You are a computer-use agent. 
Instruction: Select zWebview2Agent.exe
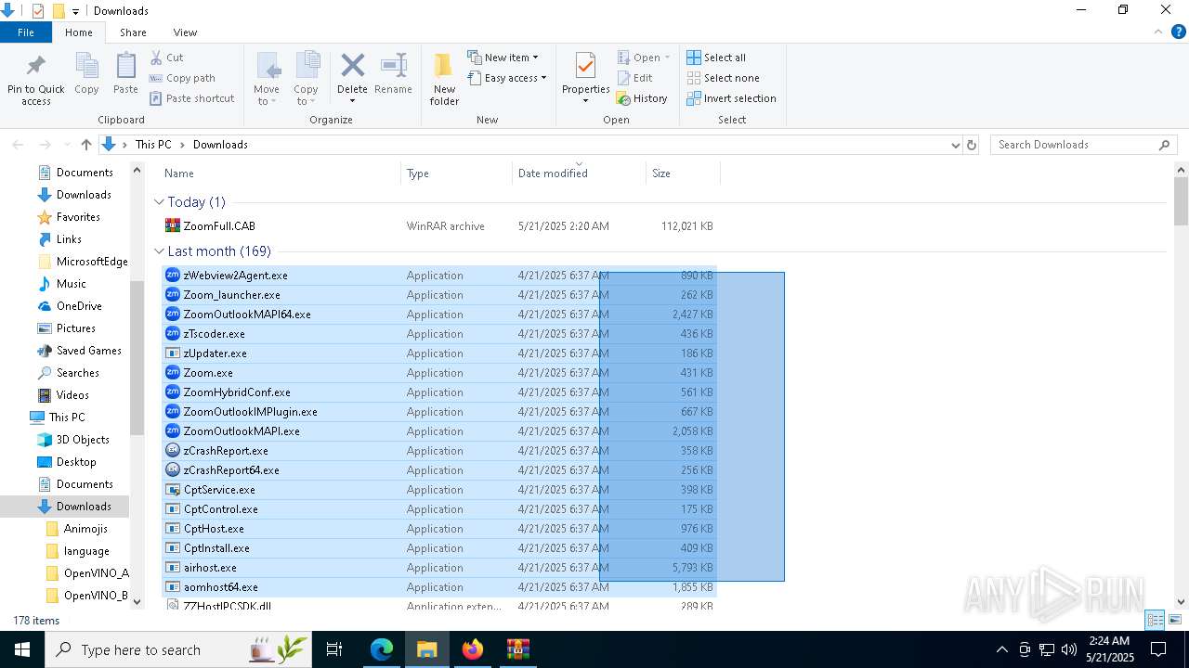(440, 276)
